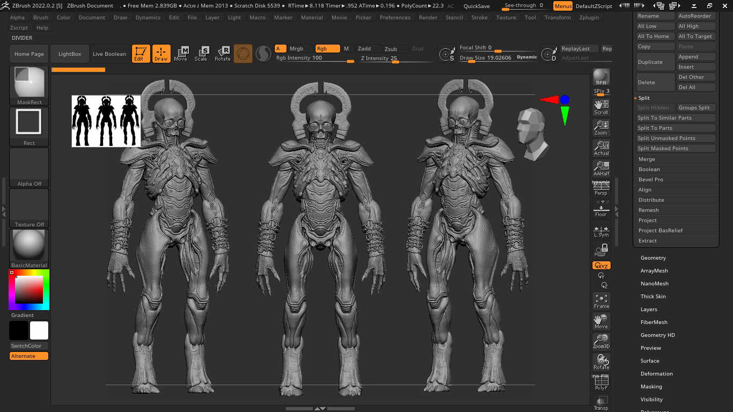
Task: Open the Zplugin menu
Action: 589,18
